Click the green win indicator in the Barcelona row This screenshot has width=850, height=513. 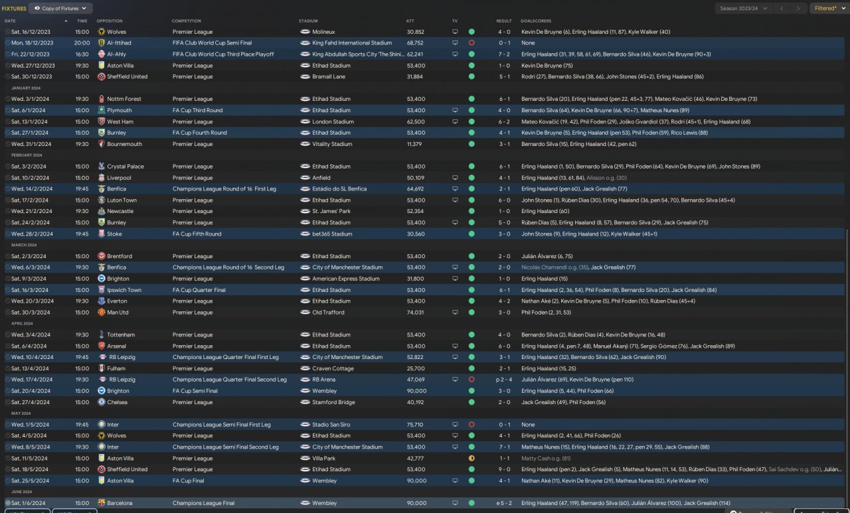(x=471, y=503)
